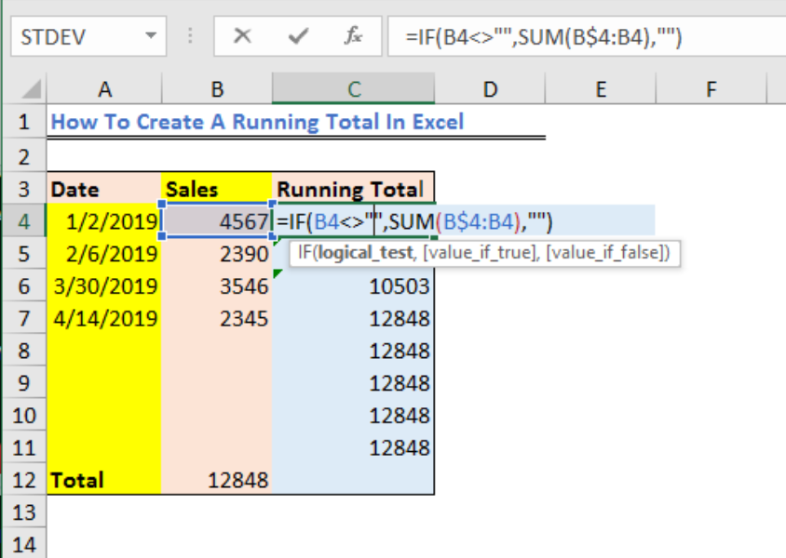Select the date cell 2/6/2019
The height and width of the screenshot is (558, 786).
(104, 253)
